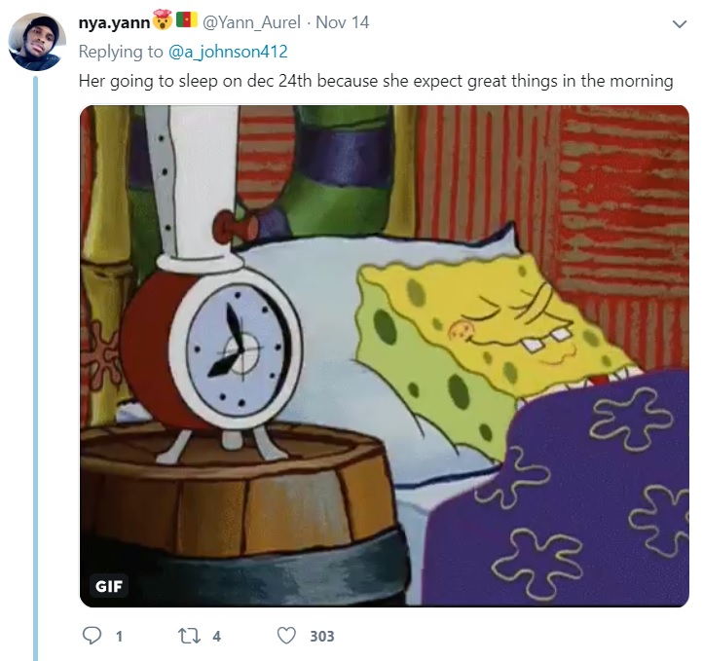
Task: Click the reply speech bubble icon
Action: tap(92, 636)
